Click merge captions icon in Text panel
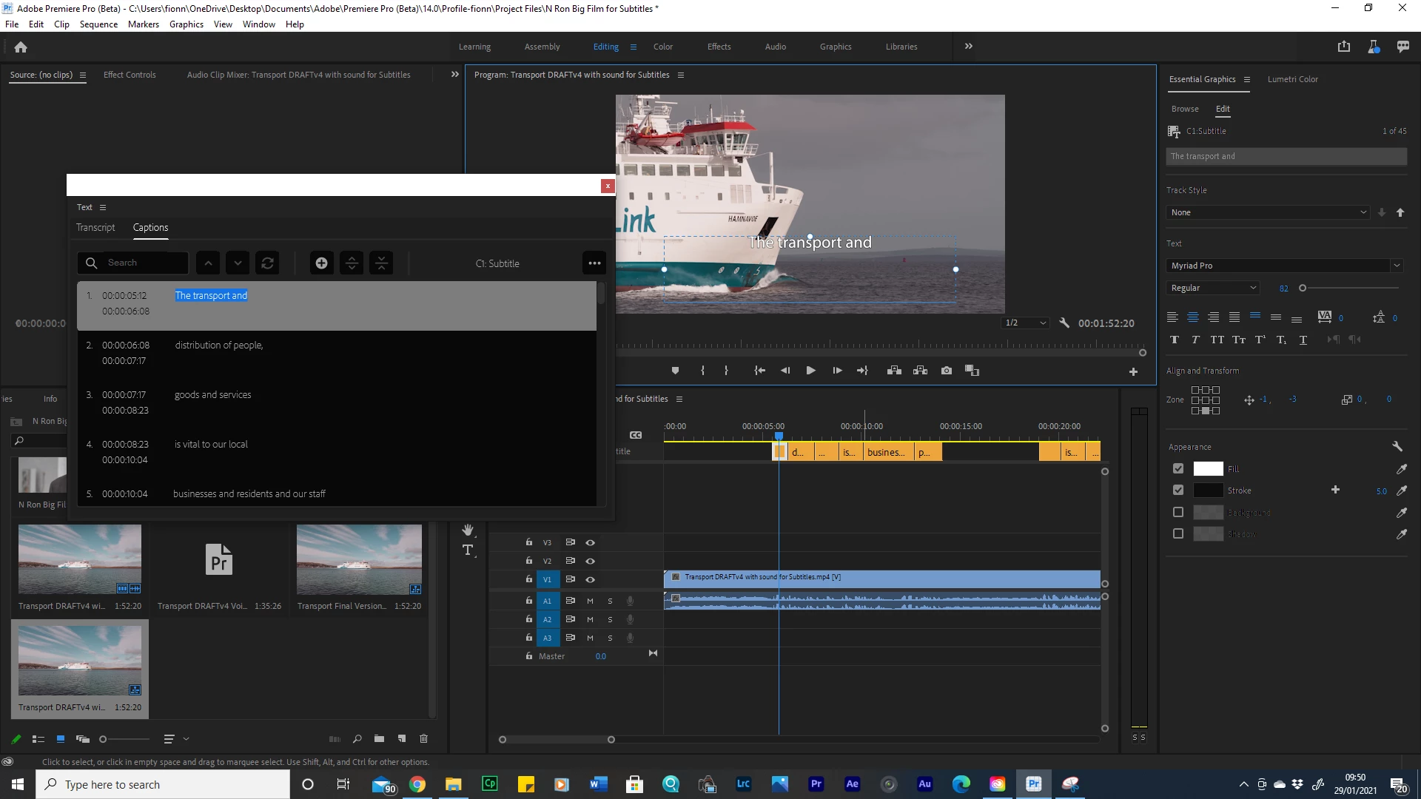 381,263
